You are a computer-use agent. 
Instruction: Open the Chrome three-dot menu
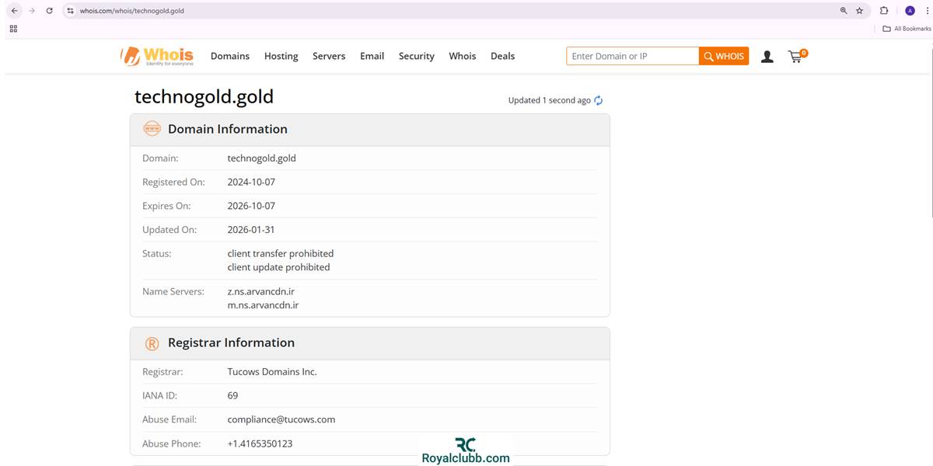tap(928, 11)
